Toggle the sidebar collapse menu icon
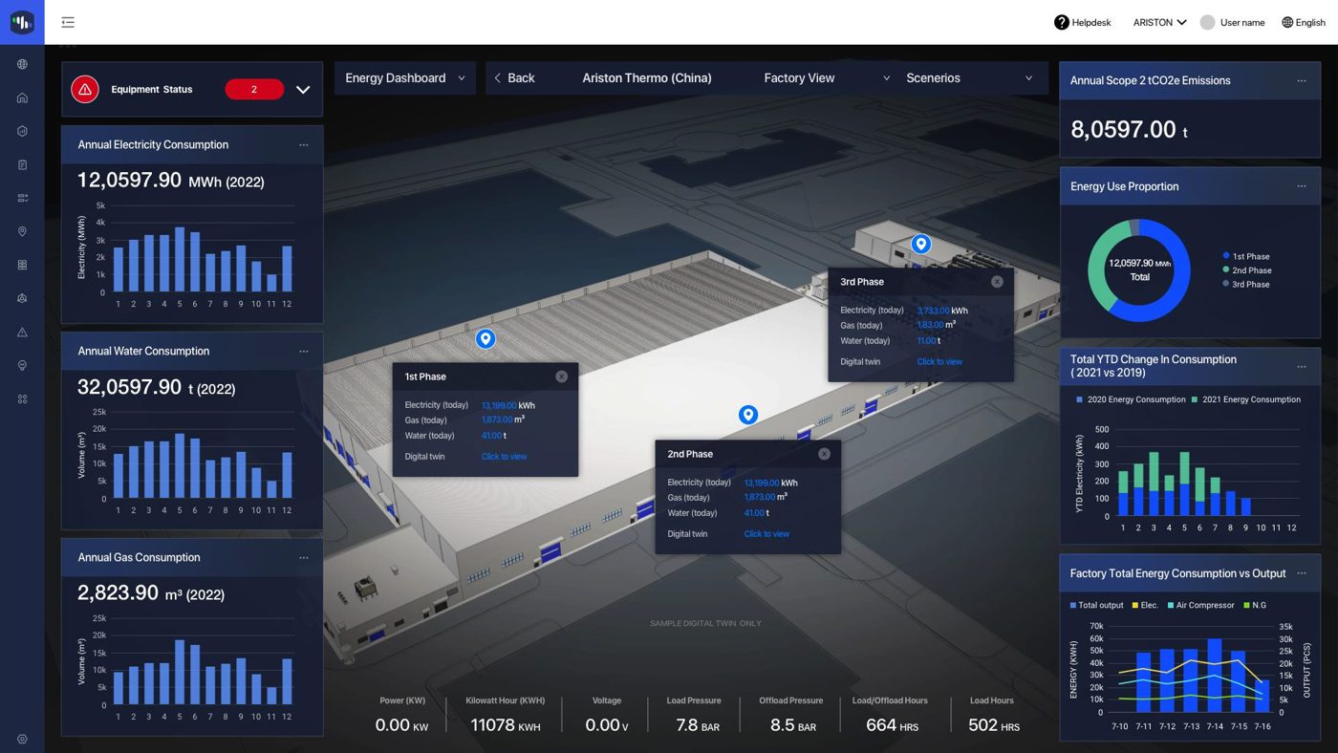This screenshot has width=1338, height=753. 68,22
